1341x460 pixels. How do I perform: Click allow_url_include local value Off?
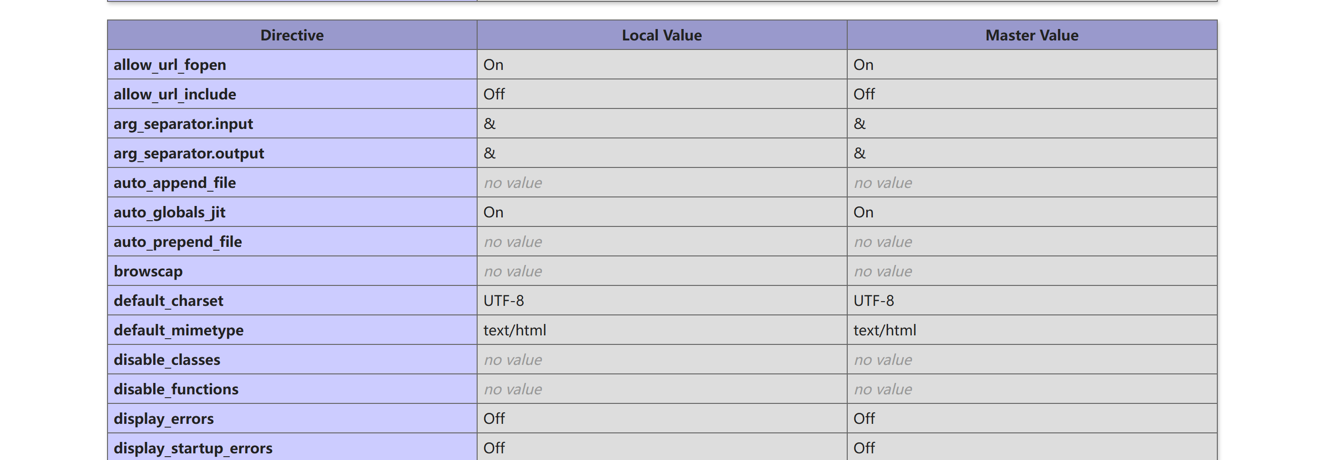tap(494, 94)
